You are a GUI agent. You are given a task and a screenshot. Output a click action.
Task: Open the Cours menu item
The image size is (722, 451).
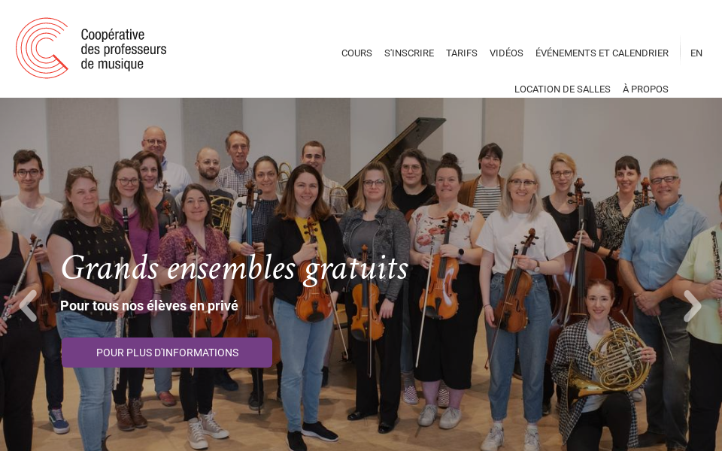pos(356,53)
